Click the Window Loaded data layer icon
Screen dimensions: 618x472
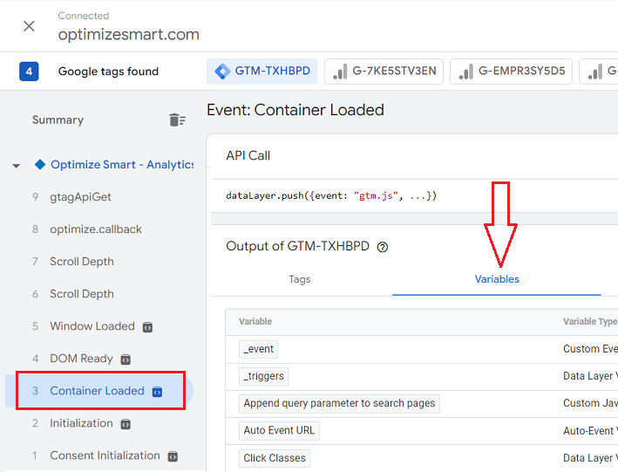click(x=147, y=327)
